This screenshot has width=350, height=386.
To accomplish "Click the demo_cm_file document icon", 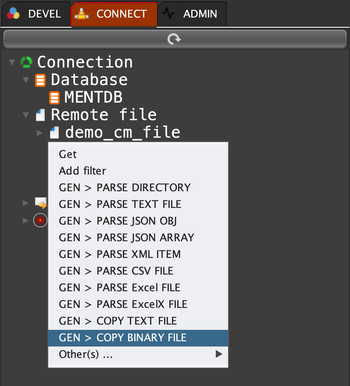I will [54, 132].
